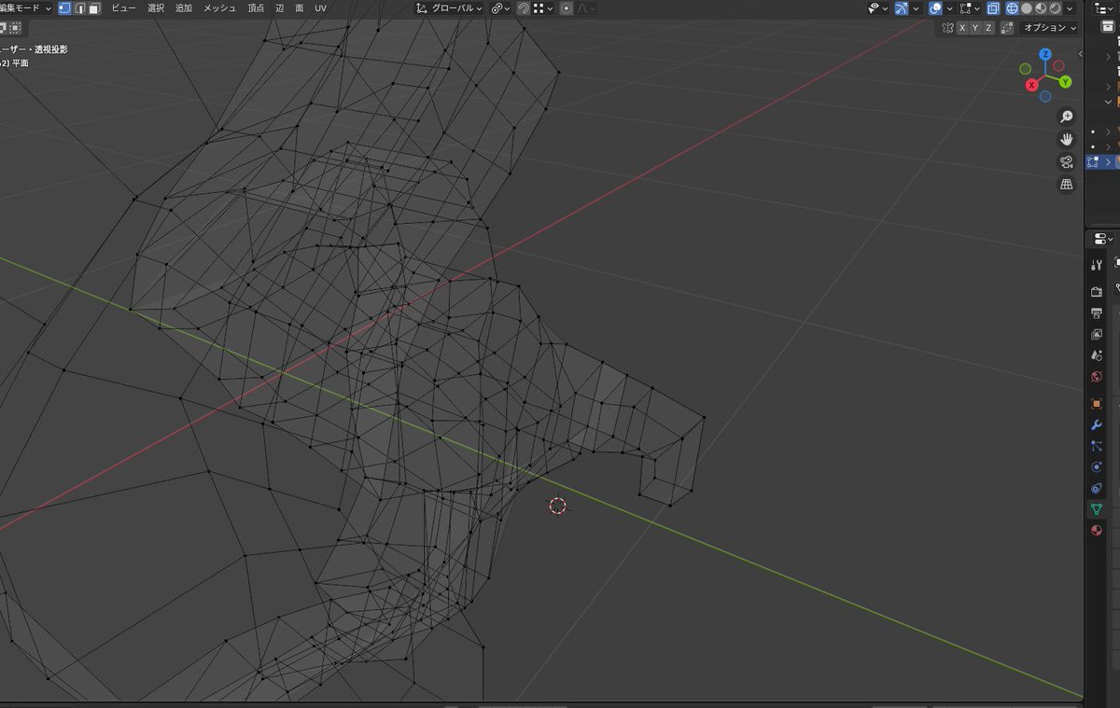This screenshot has width=1120, height=708.
Task: Open Render properties tab
Action: (1097, 292)
